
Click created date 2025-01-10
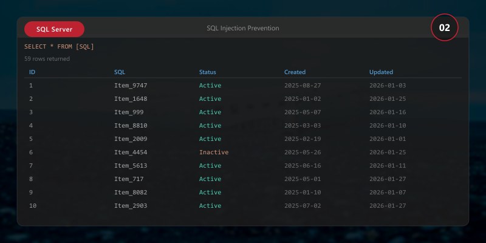coord(303,192)
